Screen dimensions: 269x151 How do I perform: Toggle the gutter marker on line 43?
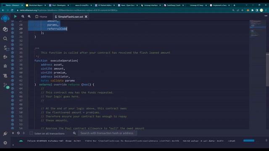(x=13, y=84)
